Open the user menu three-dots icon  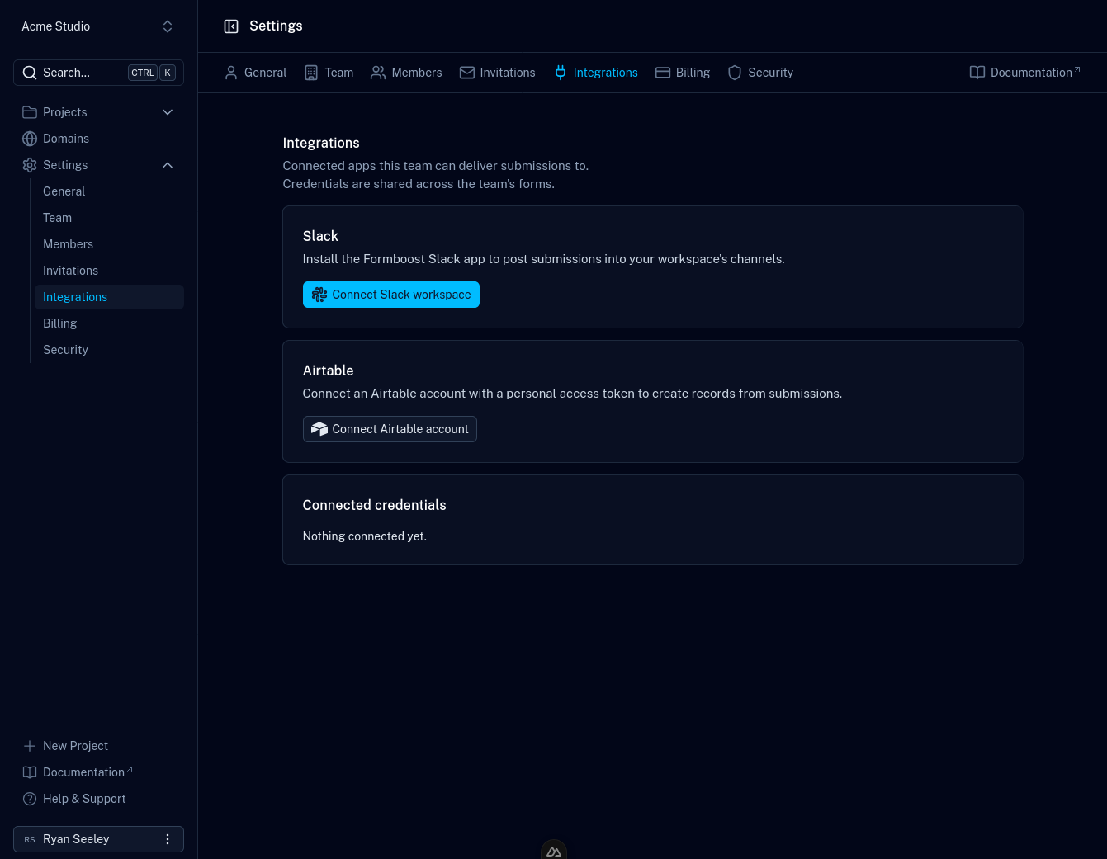point(168,839)
